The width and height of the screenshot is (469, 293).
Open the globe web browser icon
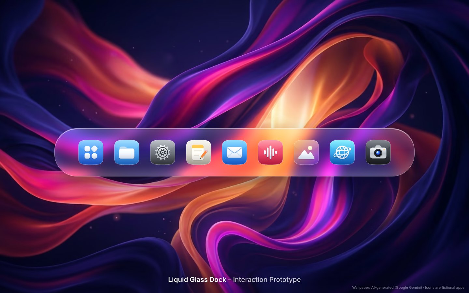click(x=342, y=152)
